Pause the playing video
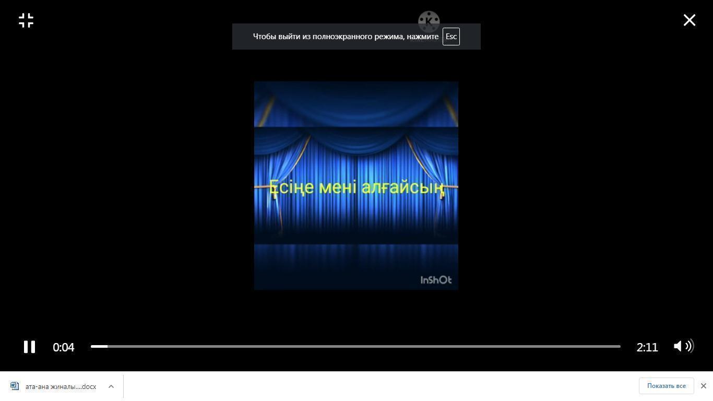713x401 pixels. (x=29, y=347)
